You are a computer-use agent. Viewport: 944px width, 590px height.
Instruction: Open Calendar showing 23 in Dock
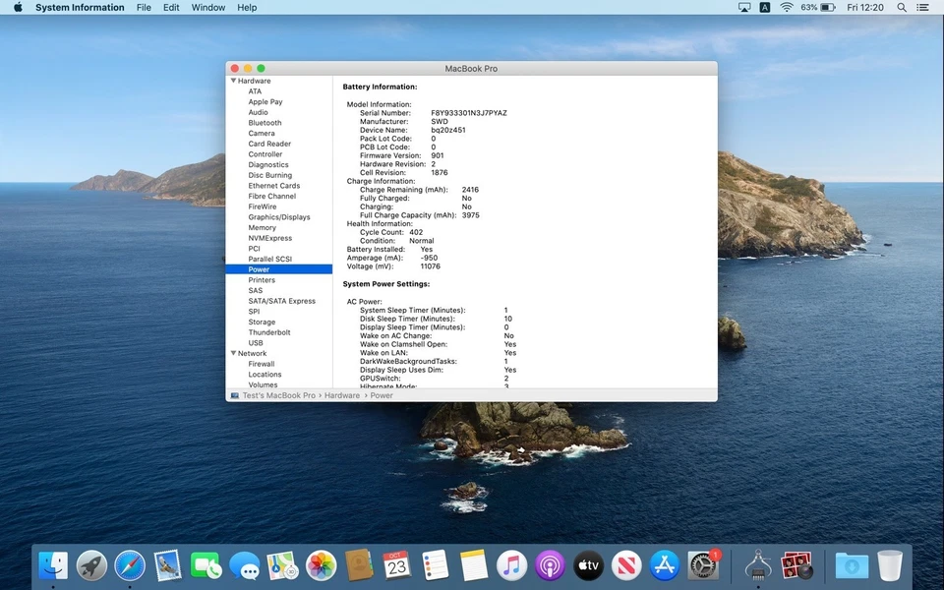point(396,566)
